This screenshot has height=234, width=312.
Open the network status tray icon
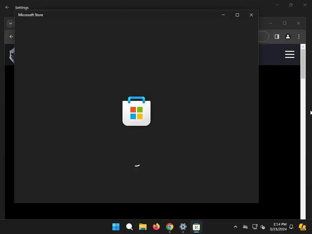(x=255, y=227)
